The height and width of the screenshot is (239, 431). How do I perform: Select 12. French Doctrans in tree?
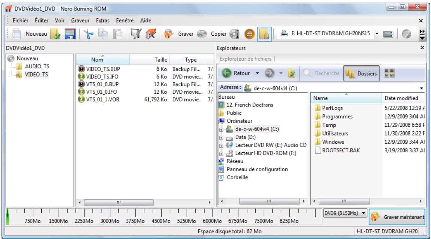[250, 105]
